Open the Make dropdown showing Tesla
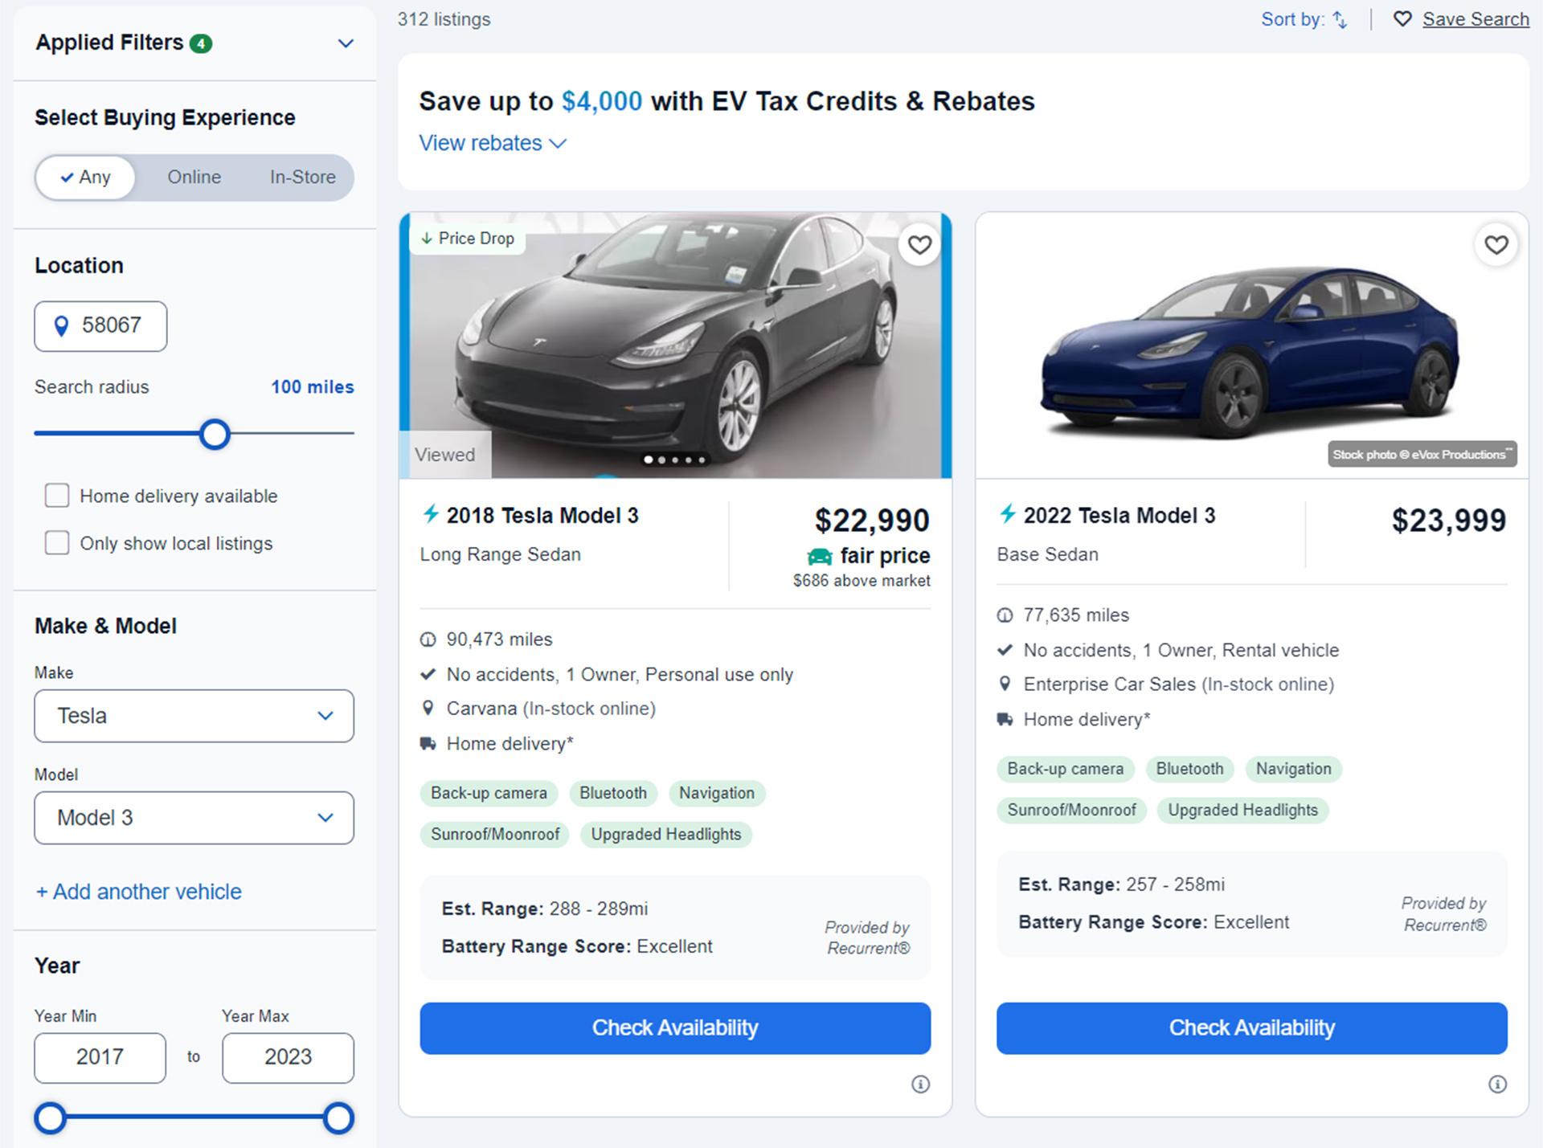The height and width of the screenshot is (1148, 1543). (x=194, y=716)
